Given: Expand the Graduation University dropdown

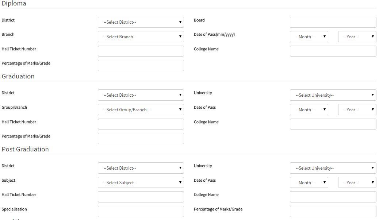Looking at the screenshot, I should click(333, 95).
